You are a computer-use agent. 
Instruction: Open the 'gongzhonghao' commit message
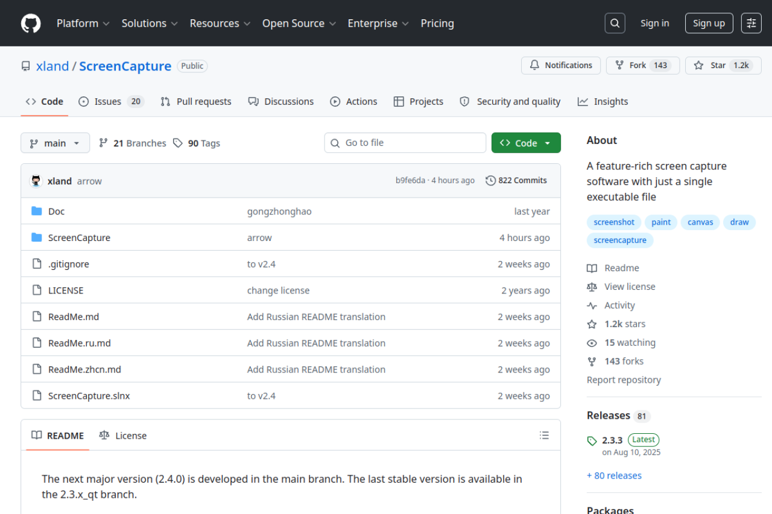tap(279, 212)
